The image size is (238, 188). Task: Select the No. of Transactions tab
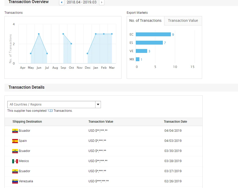[145, 21]
